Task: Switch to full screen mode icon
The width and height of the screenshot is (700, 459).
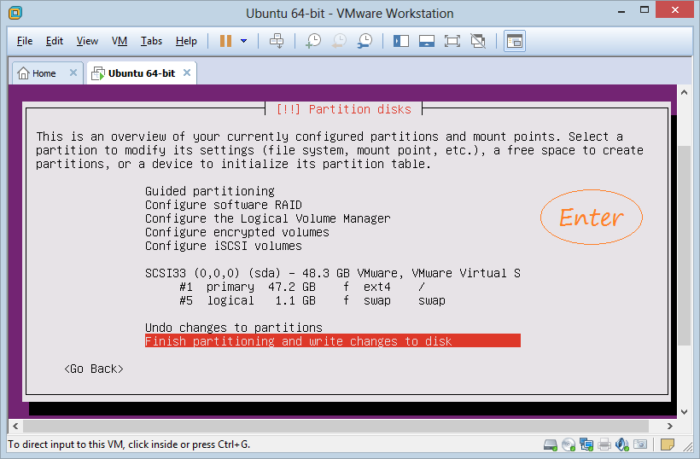Action: pos(452,41)
